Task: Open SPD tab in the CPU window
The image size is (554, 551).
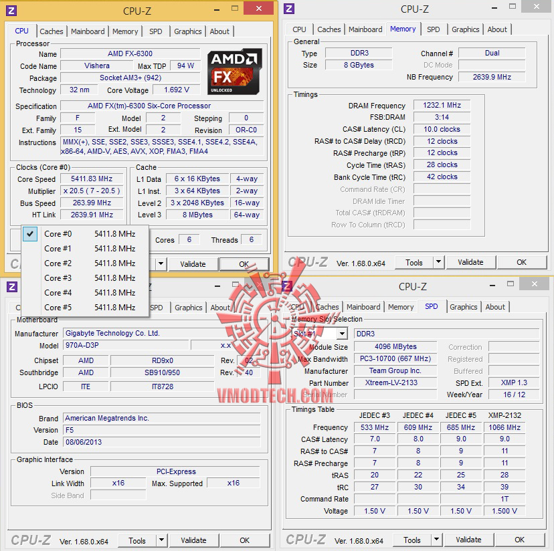Action: pos(155,31)
